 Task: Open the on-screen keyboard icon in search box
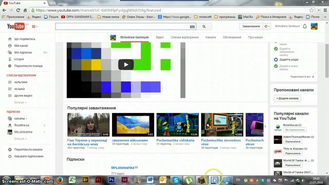click(x=192, y=27)
